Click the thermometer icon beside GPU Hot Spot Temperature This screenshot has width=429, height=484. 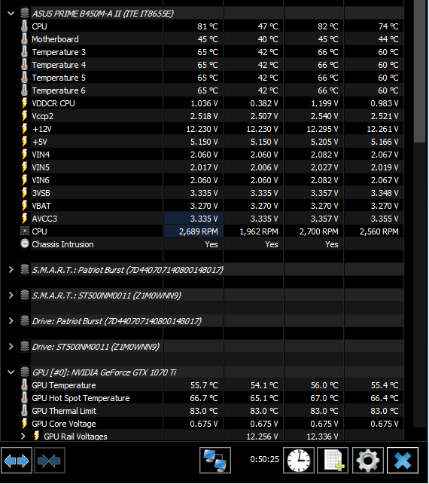tap(24, 398)
